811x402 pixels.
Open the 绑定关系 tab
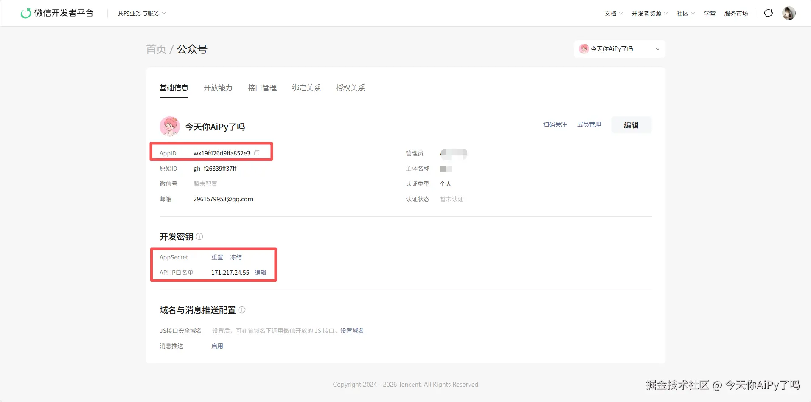(x=306, y=88)
